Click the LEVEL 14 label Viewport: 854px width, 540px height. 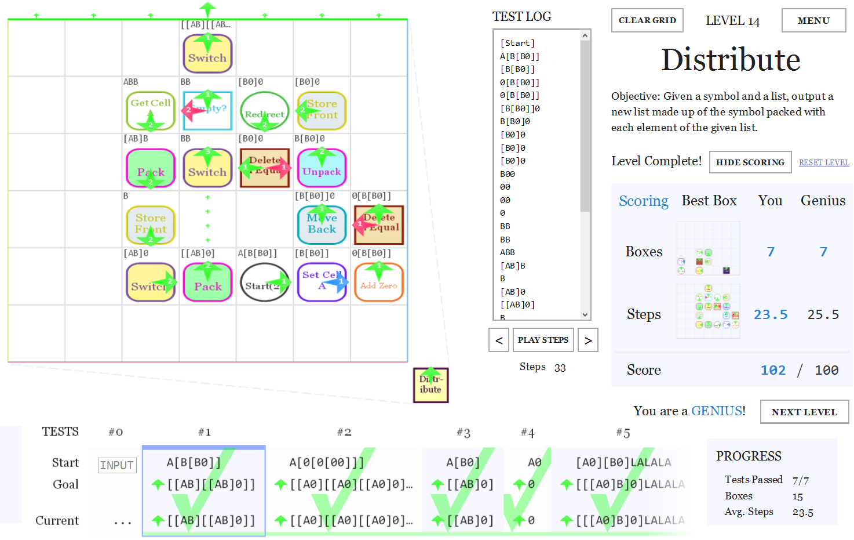pyautogui.click(x=732, y=20)
